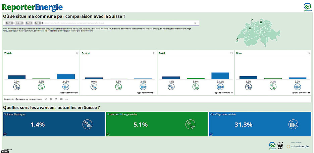This screenshot has height=153, width=314.
Task: Remove the Zürich tag from the search field
Action: point(12,23)
